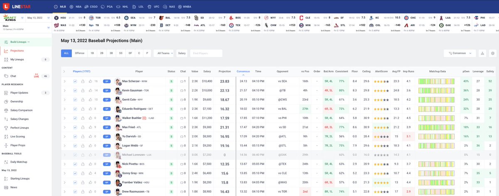Viewport: 499px width, 196px height.
Task: Open the Max Scherzer row chat icon
Action: point(182,81)
